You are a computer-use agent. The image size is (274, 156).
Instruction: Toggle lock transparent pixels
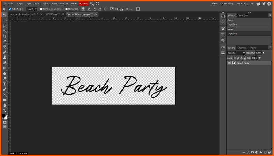235,58
